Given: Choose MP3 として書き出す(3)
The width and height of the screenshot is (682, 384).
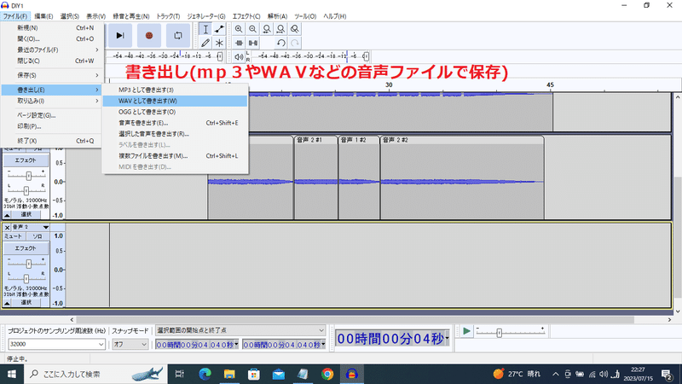Looking at the screenshot, I should click(x=176, y=90).
